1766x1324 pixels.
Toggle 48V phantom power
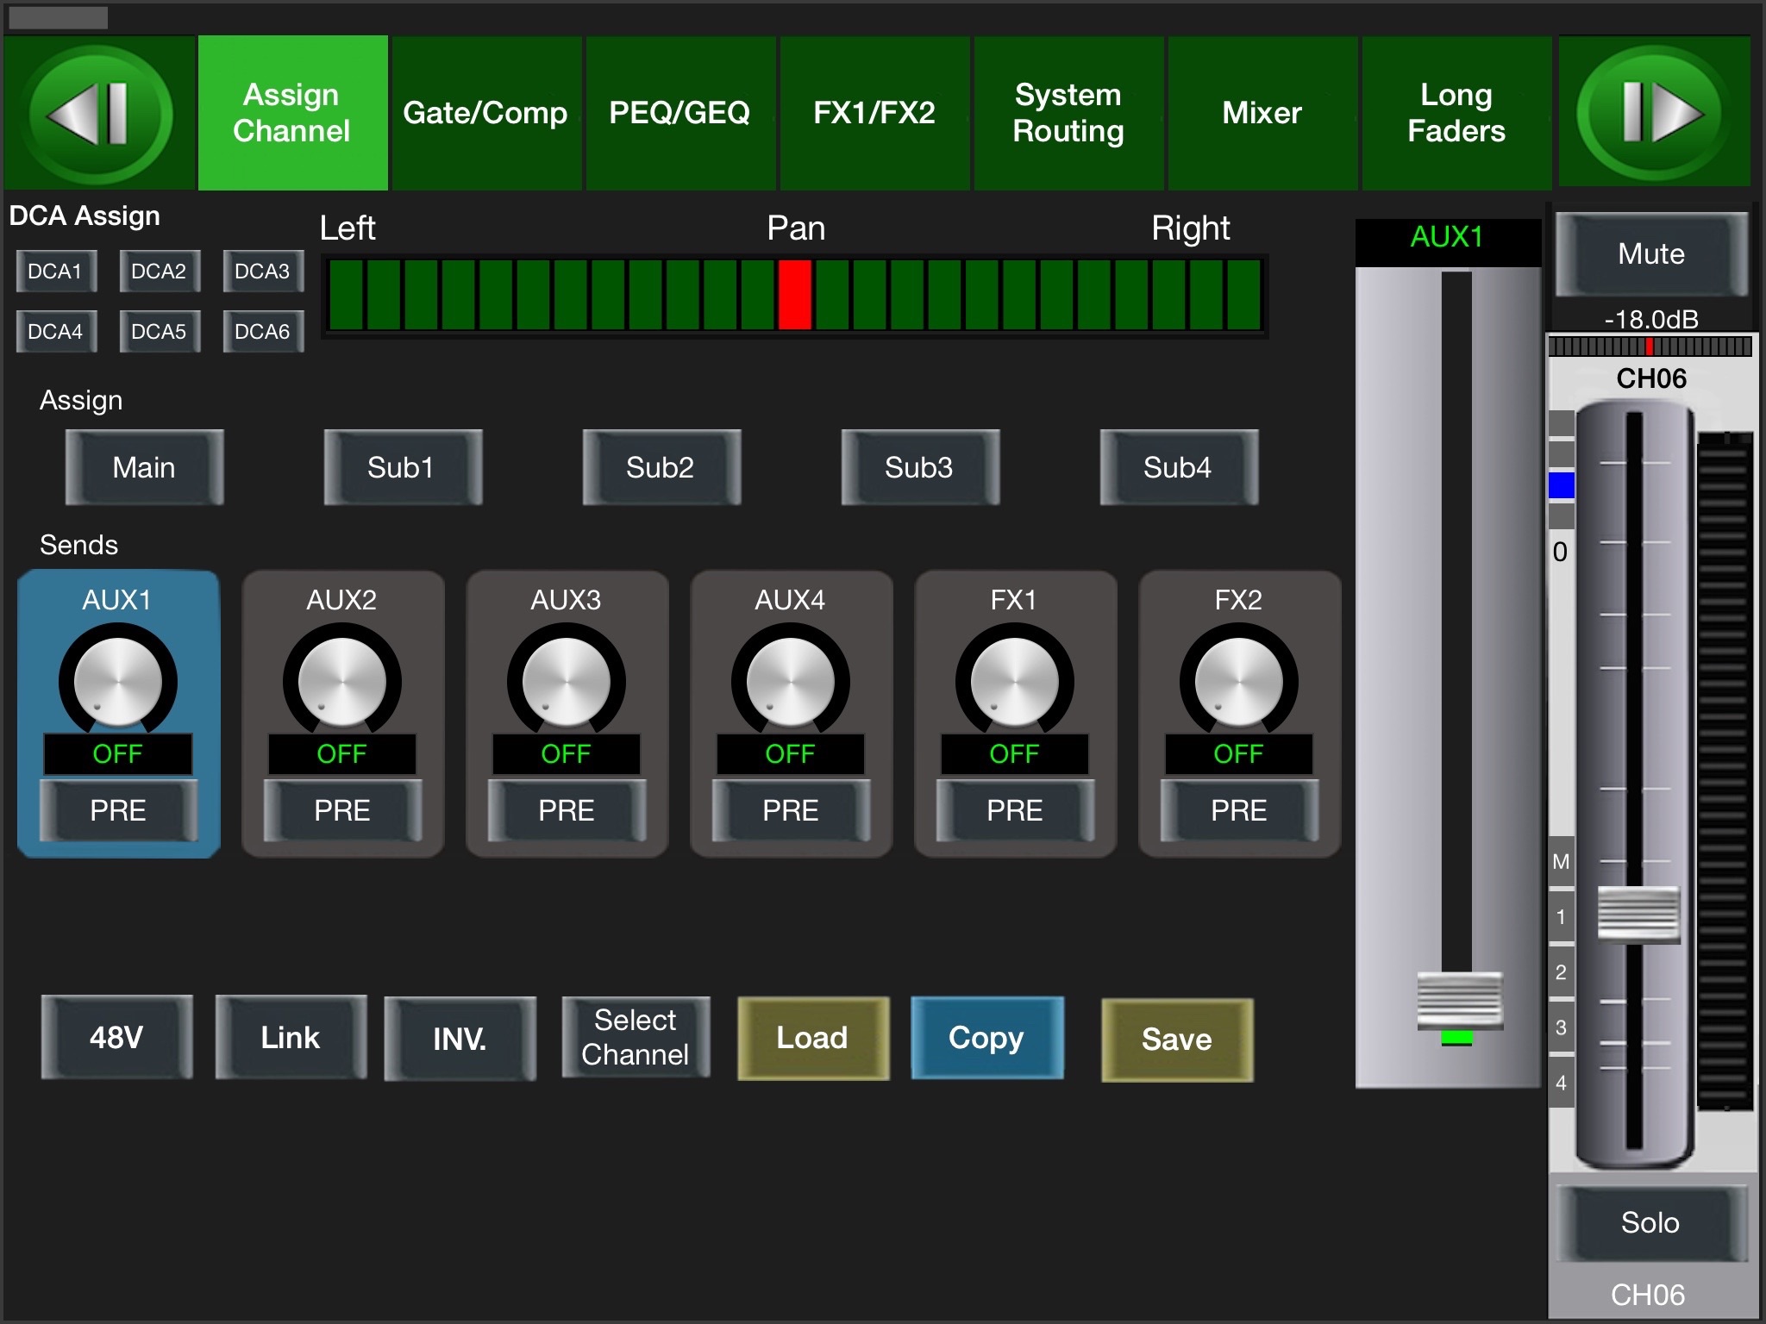[117, 1037]
